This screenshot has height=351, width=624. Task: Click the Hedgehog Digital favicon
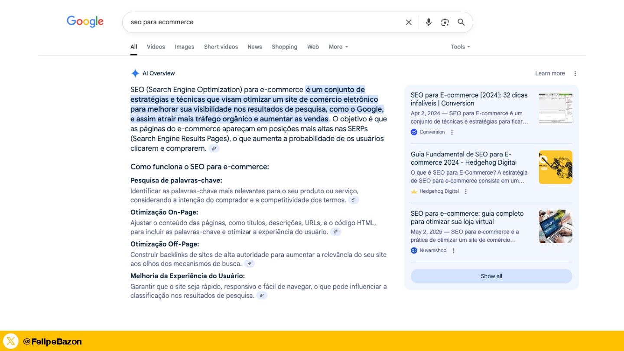coord(414,191)
